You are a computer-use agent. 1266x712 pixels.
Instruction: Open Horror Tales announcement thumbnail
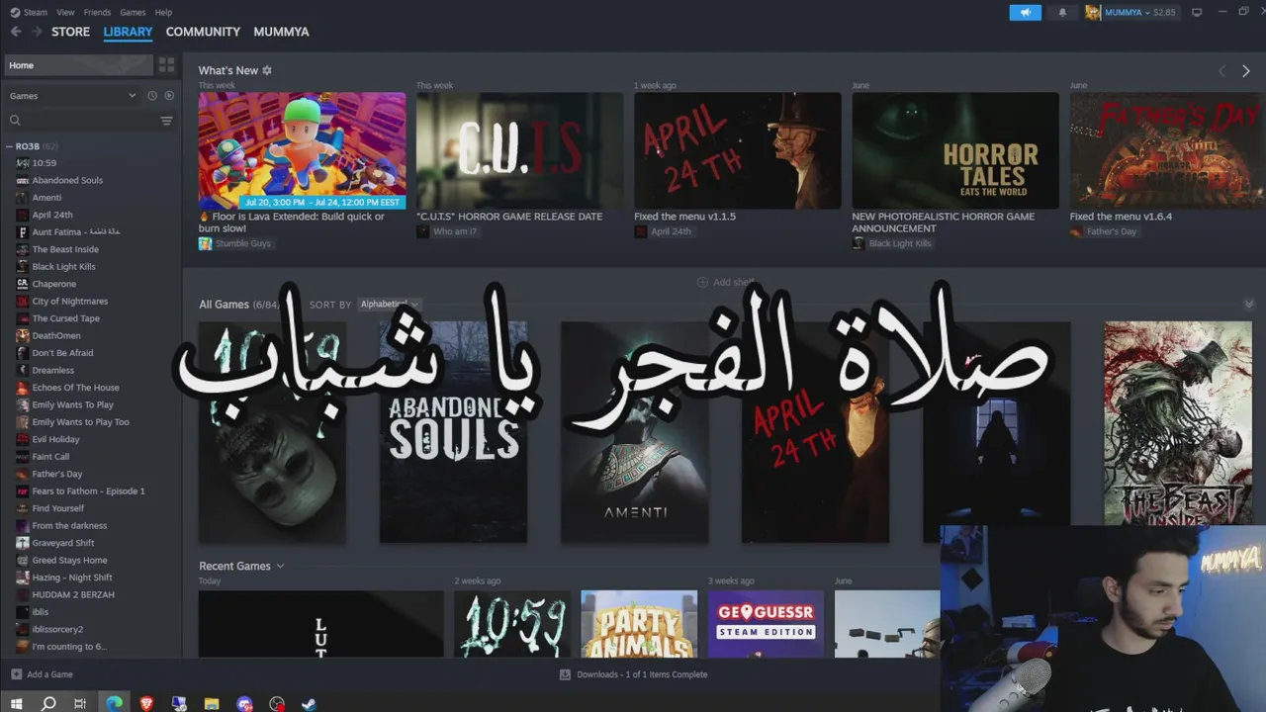click(955, 150)
